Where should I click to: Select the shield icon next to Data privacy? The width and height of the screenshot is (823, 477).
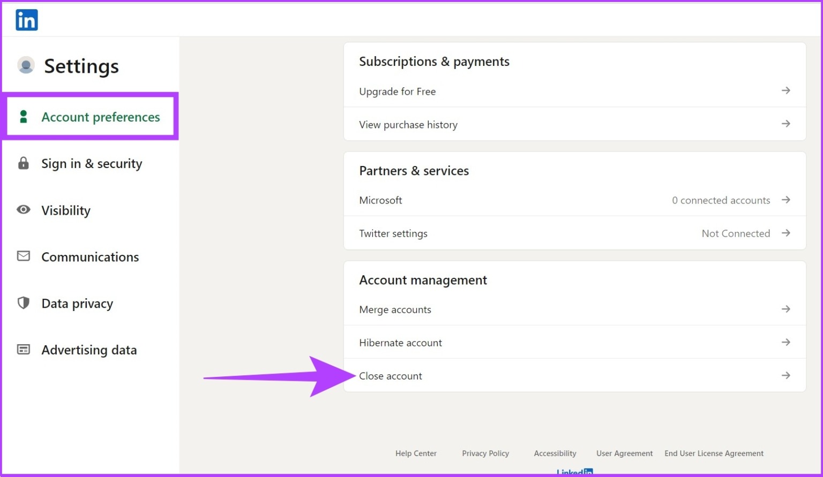click(23, 303)
